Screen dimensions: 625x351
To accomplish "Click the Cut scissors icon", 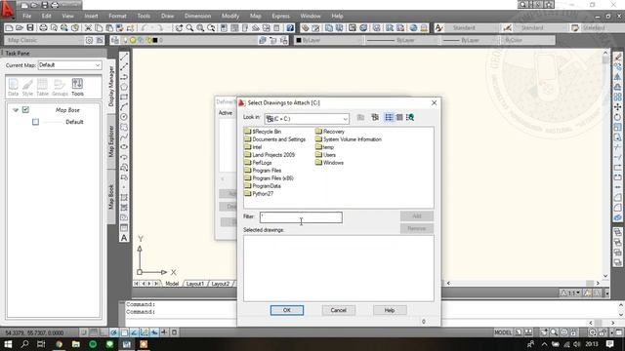I will point(88,28).
